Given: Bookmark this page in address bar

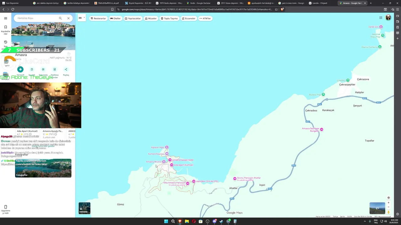Looking at the screenshot, I should click(112, 9).
